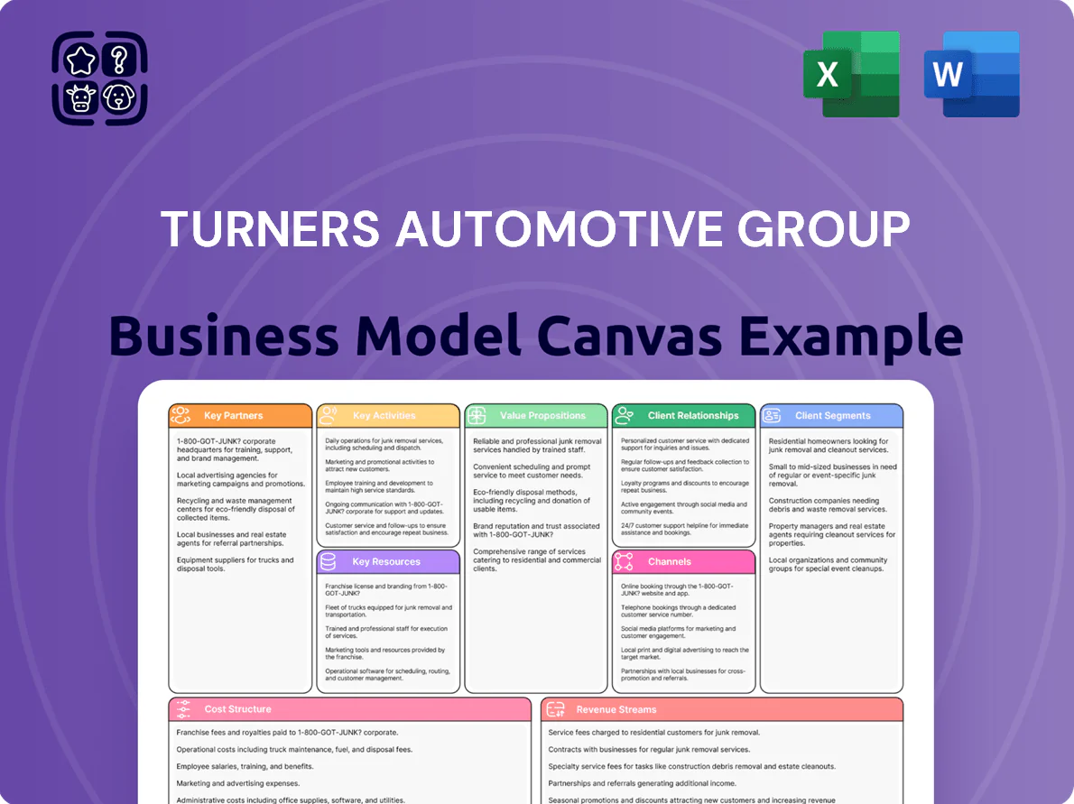Click text 'Service fees charged to residential customers'
Viewport: 1074px width, 804px height.
[654, 733]
